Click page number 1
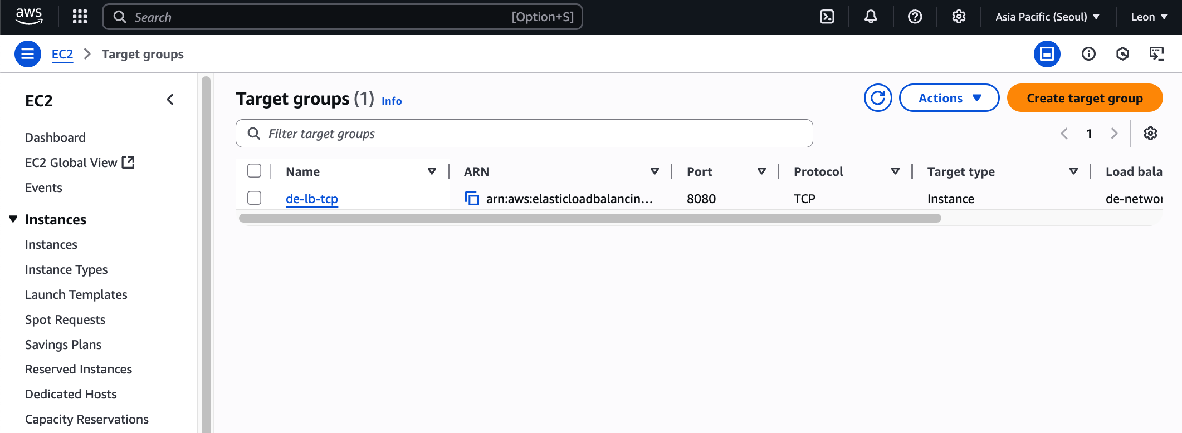The image size is (1182, 433). (x=1089, y=134)
